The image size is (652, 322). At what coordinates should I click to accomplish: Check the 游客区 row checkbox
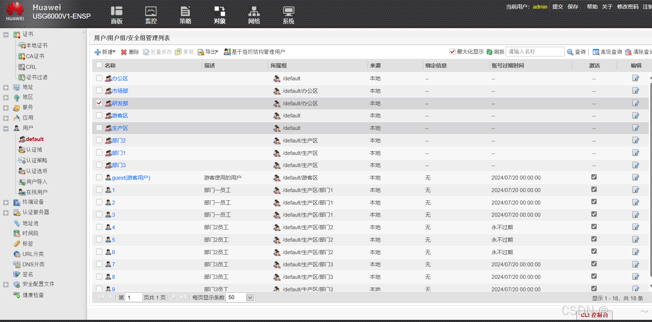[x=99, y=115]
